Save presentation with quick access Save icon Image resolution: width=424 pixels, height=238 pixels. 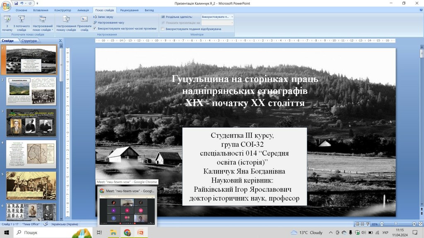pyautogui.click(x=16, y=3)
